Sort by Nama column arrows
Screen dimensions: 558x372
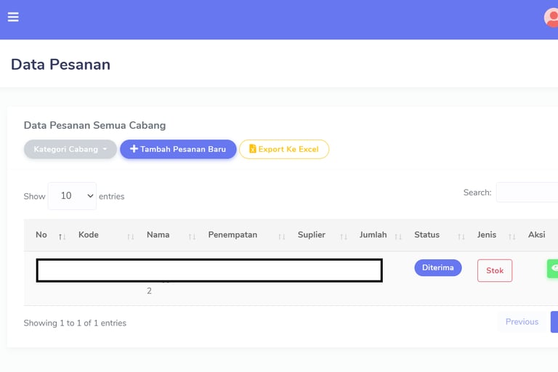[x=192, y=236]
